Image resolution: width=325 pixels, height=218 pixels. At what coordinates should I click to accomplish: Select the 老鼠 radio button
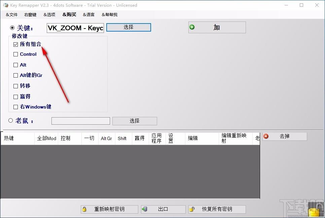pos(11,121)
